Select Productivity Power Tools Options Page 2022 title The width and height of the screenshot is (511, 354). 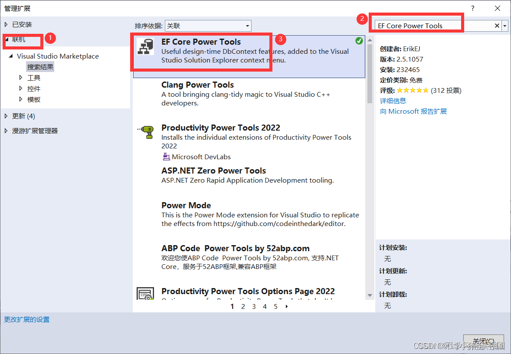click(x=248, y=291)
